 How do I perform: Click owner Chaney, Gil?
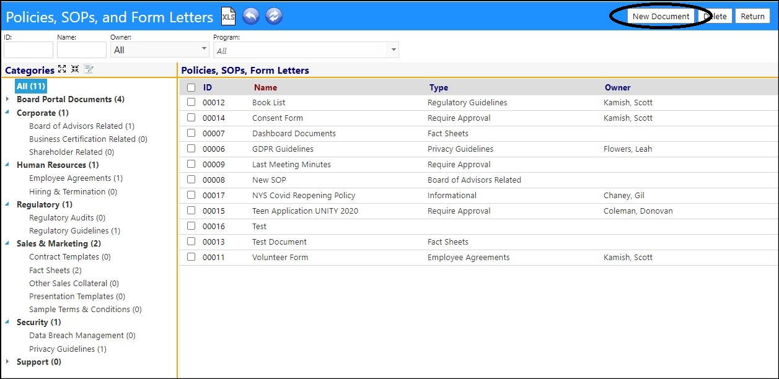pos(624,195)
